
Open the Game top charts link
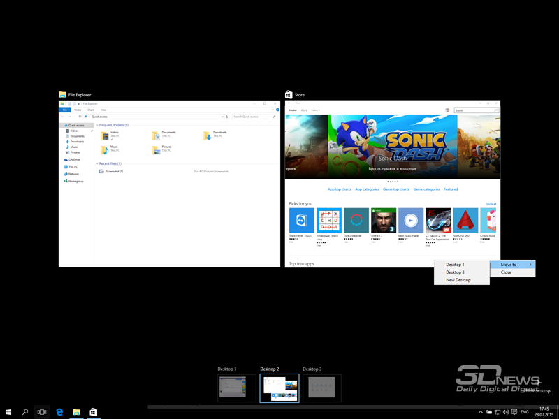pos(396,189)
